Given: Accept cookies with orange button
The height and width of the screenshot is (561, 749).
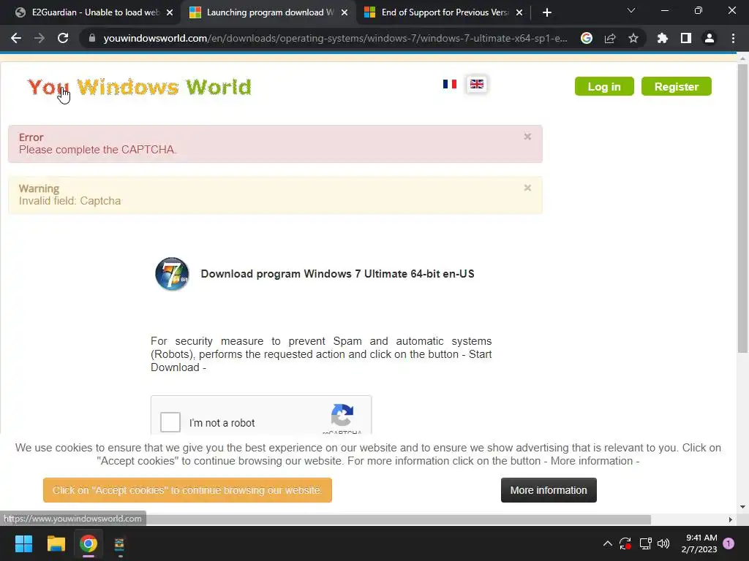Looking at the screenshot, I should click(187, 490).
